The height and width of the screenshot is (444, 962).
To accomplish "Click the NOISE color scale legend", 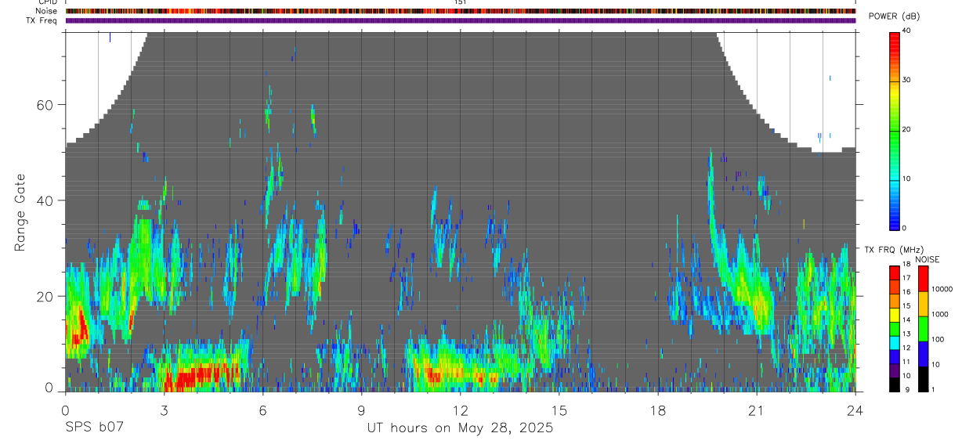I will 922,327.
